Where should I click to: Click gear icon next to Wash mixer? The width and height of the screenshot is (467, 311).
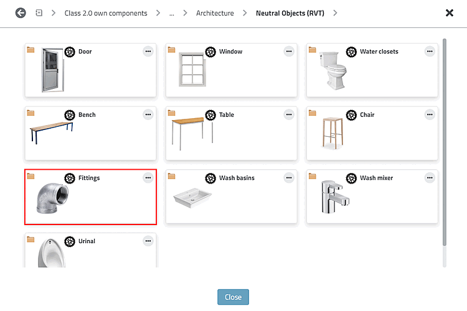point(351,178)
